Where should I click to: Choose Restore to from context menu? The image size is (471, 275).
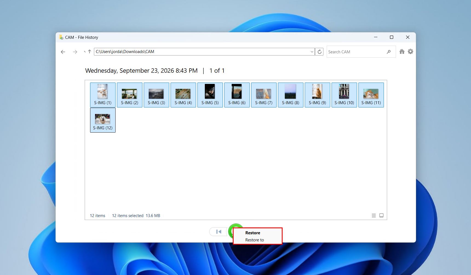(x=255, y=240)
